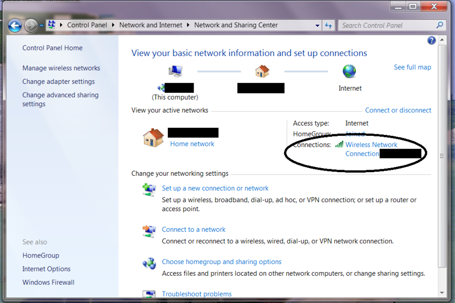Click the Internet globe icon
Viewport: 455px width, 303px height.
tap(349, 71)
